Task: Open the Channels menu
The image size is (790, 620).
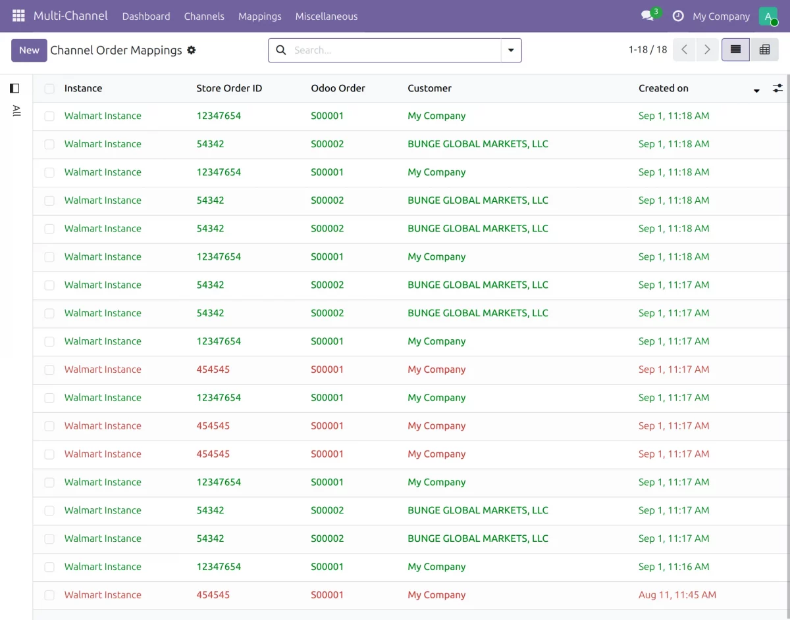Action: click(x=204, y=16)
